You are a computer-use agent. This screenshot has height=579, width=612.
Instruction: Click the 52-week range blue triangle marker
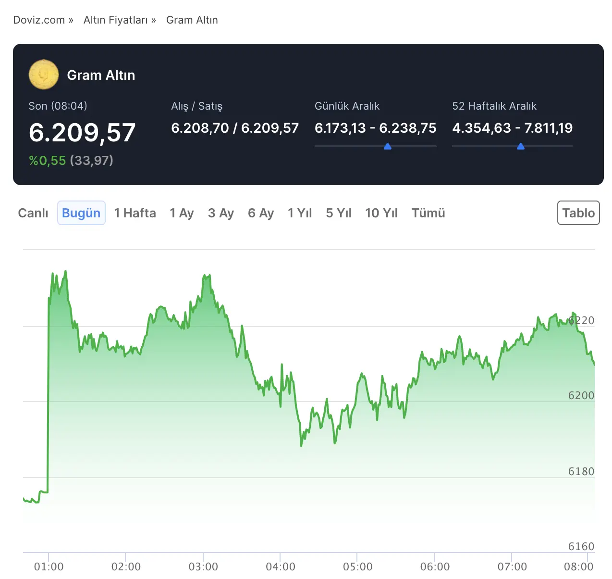pyautogui.click(x=521, y=146)
